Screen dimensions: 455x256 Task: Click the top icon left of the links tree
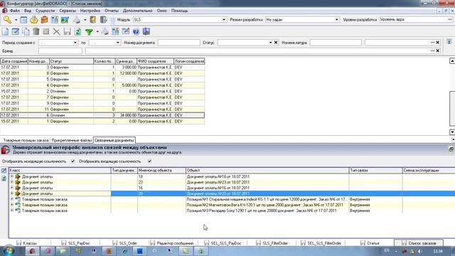pyautogui.click(x=4, y=171)
